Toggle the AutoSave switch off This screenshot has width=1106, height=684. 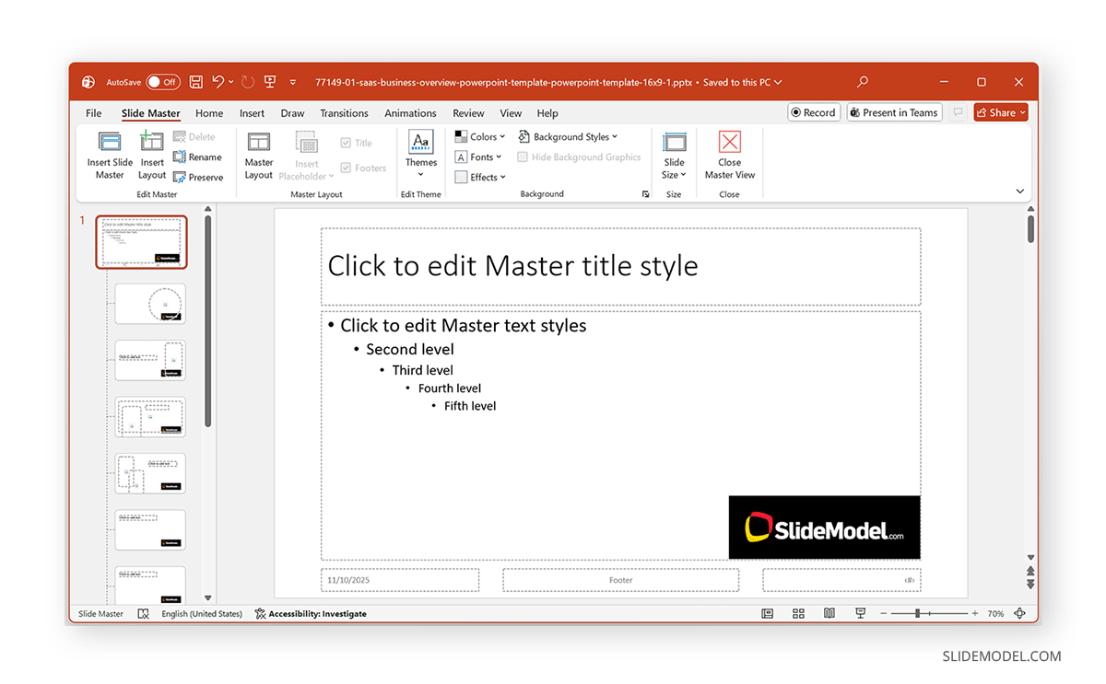(x=163, y=82)
